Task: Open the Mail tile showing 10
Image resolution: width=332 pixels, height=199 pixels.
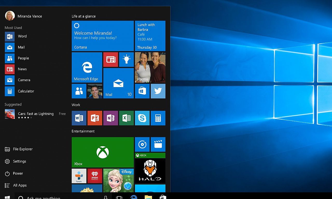Action: [x=119, y=83]
